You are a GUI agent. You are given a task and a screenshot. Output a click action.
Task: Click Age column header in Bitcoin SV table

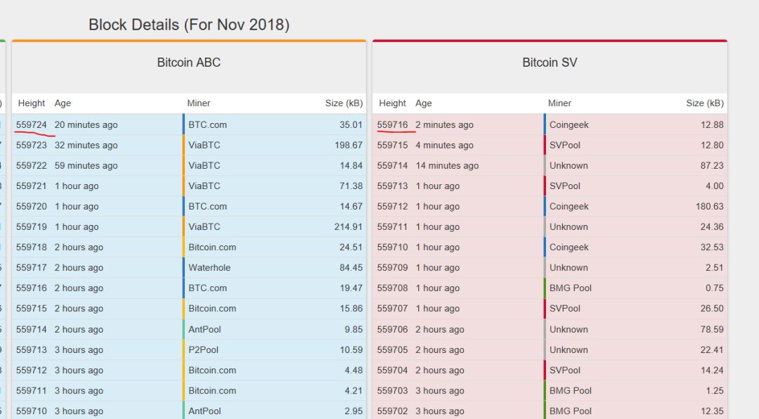(x=424, y=103)
